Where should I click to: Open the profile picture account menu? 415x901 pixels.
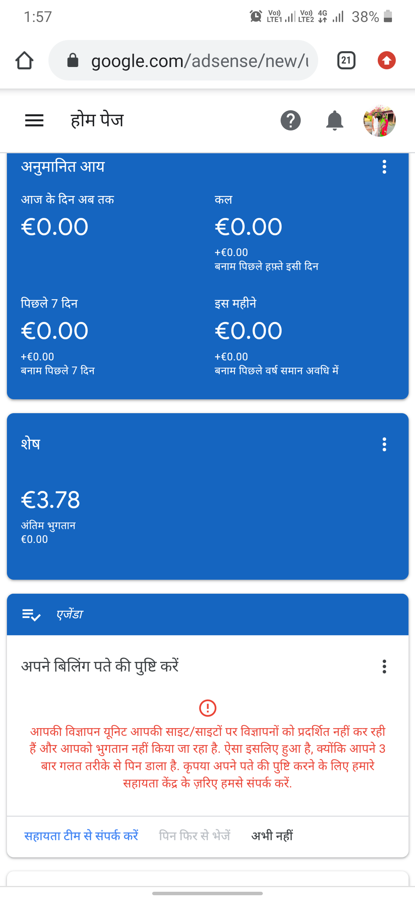click(x=379, y=121)
